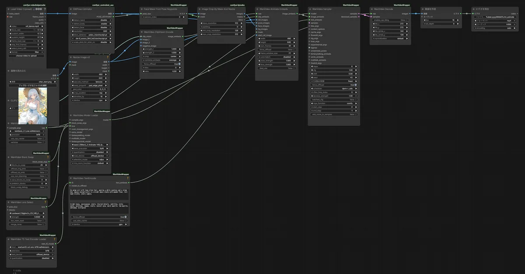This screenshot has width=525, height=274.
Task: Toggle force_offload in WanVideo ClipVision Encode
Action: (x=161, y=64)
